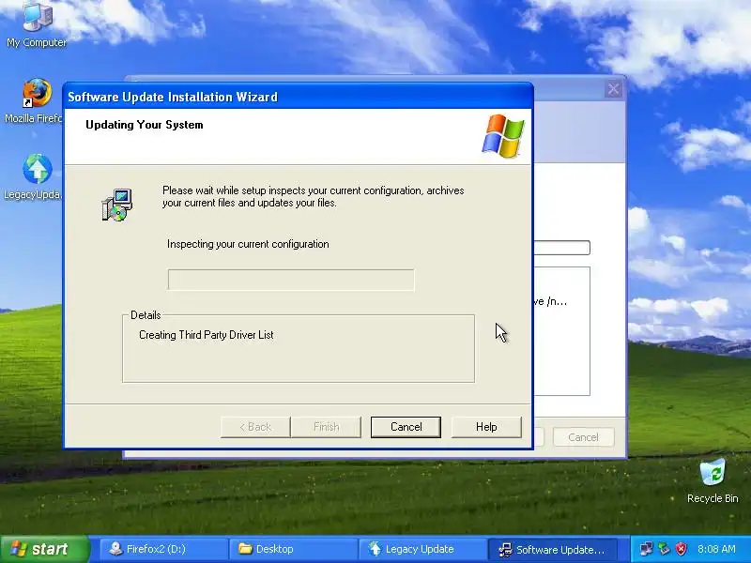The width and height of the screenshot is (751, 563).
Task: Select the Recycle Bin icon
Action: pos(713,480)
